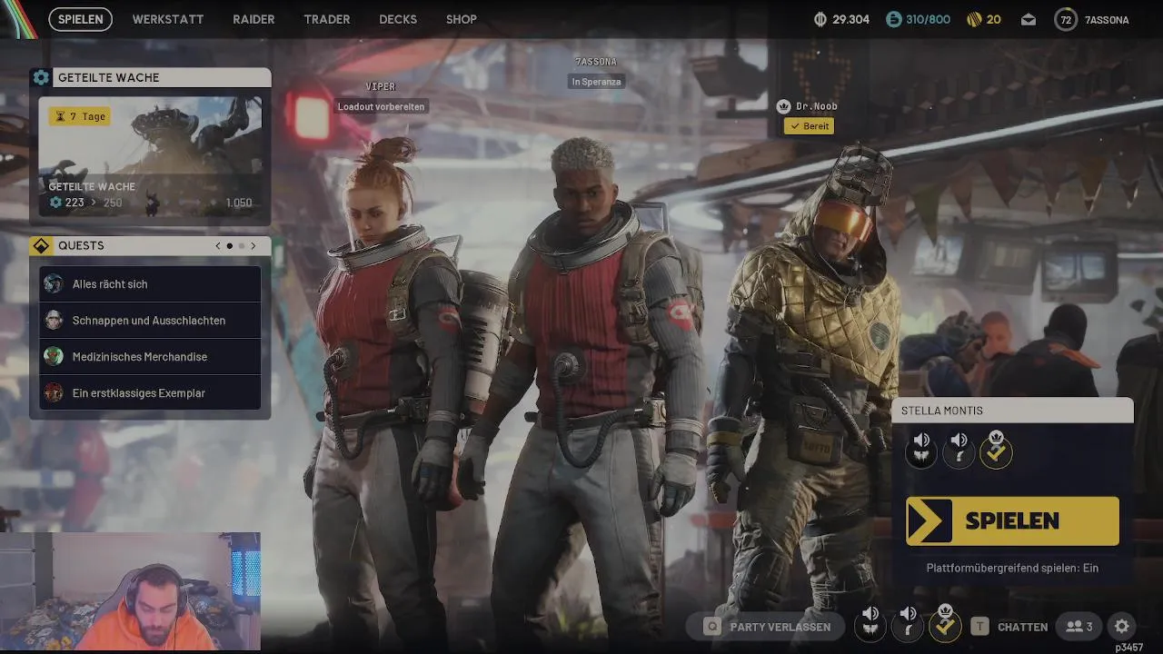Open the Geteilte Wache event thumbnail

tap(150, 156)
